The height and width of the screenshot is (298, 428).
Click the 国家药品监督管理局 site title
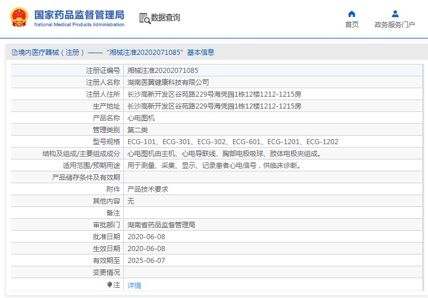tap(79, 15)
